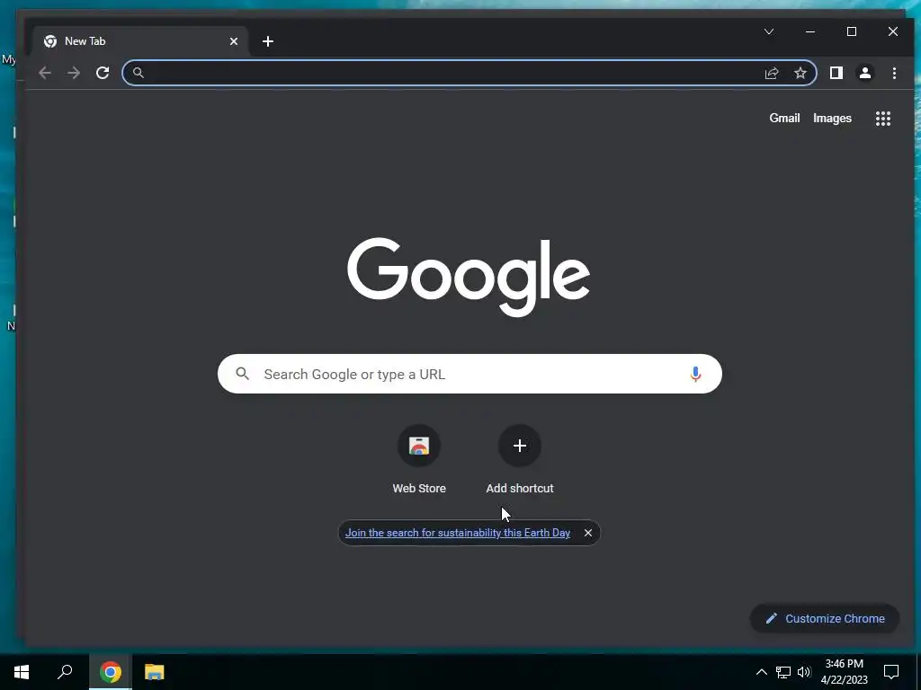This screenshot has width=921, height=690.
Task: Open Windows taskbar search
Action: click(65, 672)
